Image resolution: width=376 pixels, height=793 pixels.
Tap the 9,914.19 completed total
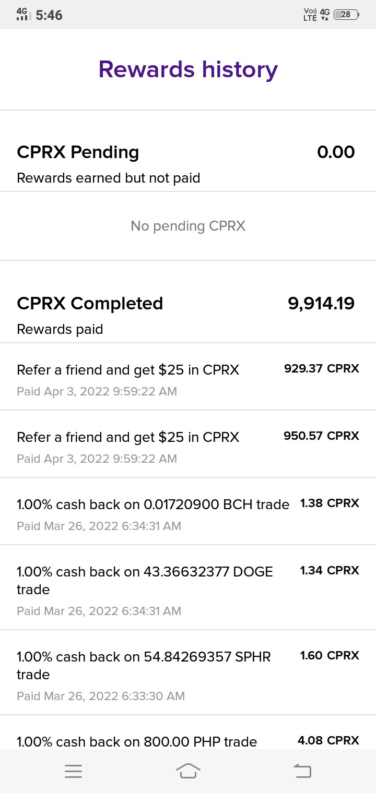321,304
